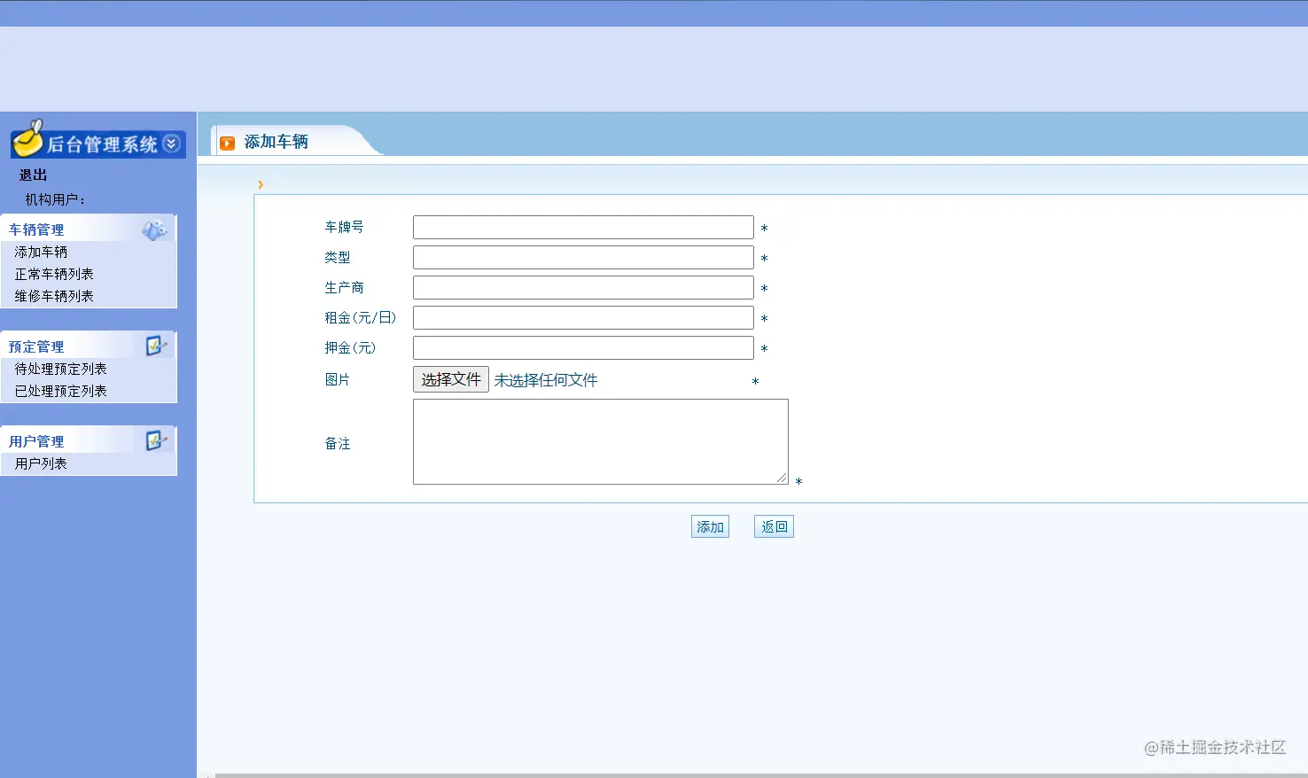Click the small orange breadcrumb arrow
This screenshot has height=778, width=1308.
260,184
